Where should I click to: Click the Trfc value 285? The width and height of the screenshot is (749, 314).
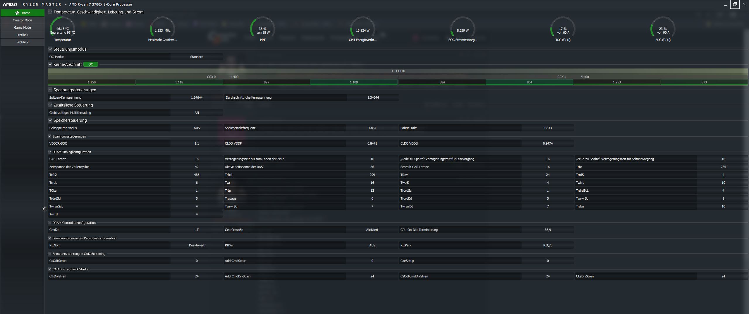point(723,167)
